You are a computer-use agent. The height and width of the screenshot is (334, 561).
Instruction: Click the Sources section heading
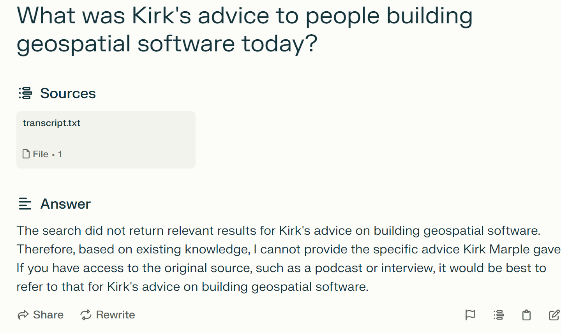point(68,93)
